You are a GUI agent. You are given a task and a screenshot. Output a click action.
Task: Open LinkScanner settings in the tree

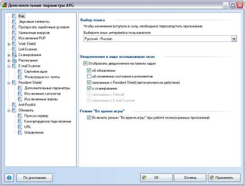pos(28,49)
